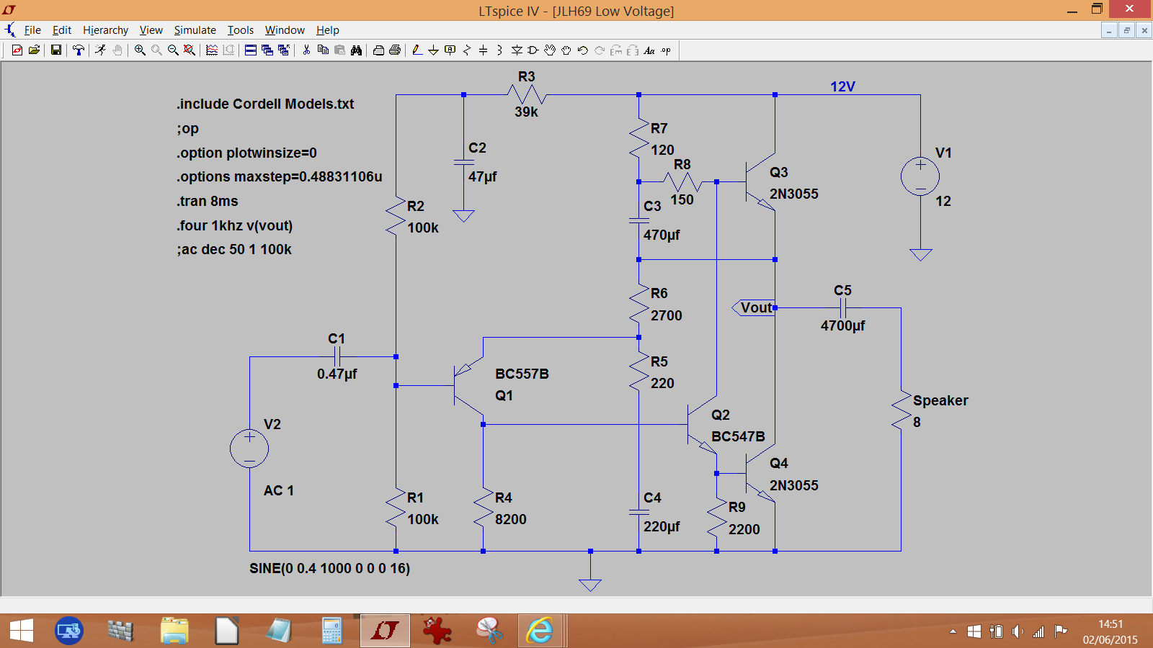
Task: Open the File menu
Action: 32,30
